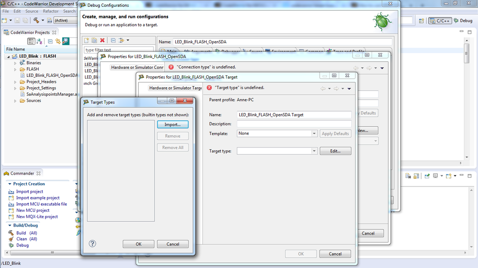Open the Template dropdown showing None

(314, 134)
